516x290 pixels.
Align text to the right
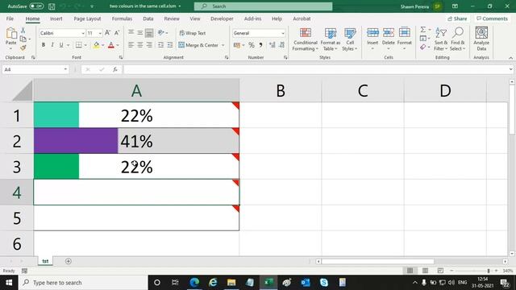149,45
